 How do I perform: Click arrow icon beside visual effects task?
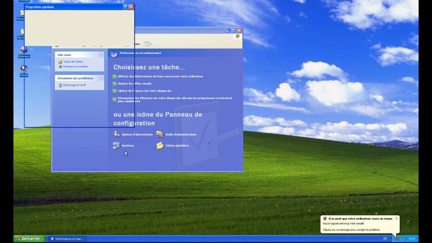pos(115,84)
